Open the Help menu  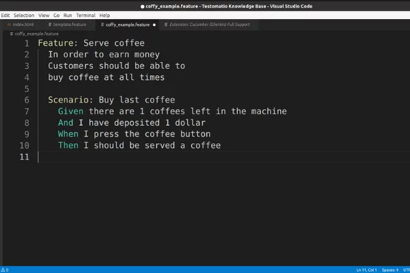tap(105, 15)
